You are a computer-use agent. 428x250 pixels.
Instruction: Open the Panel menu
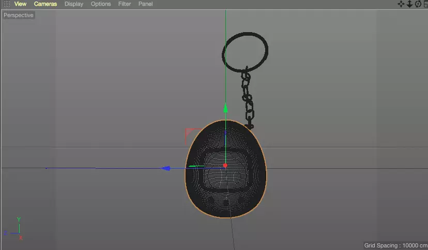tap(145, 4)
